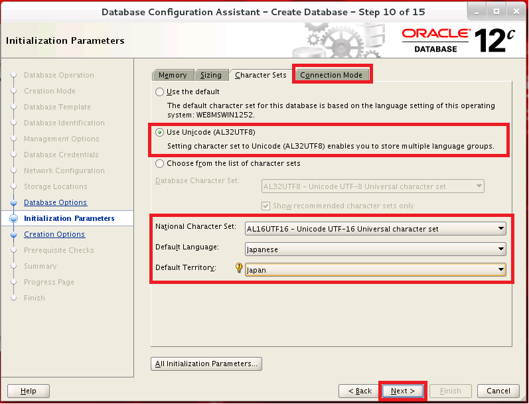Click the lightbulb hint icon beside Default Territory
This screenshot has height=404, width=529.
(239, 268)
